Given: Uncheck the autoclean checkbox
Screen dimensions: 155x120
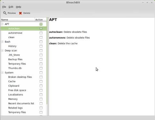Looking at the screenshot, I should pos(41,28).
